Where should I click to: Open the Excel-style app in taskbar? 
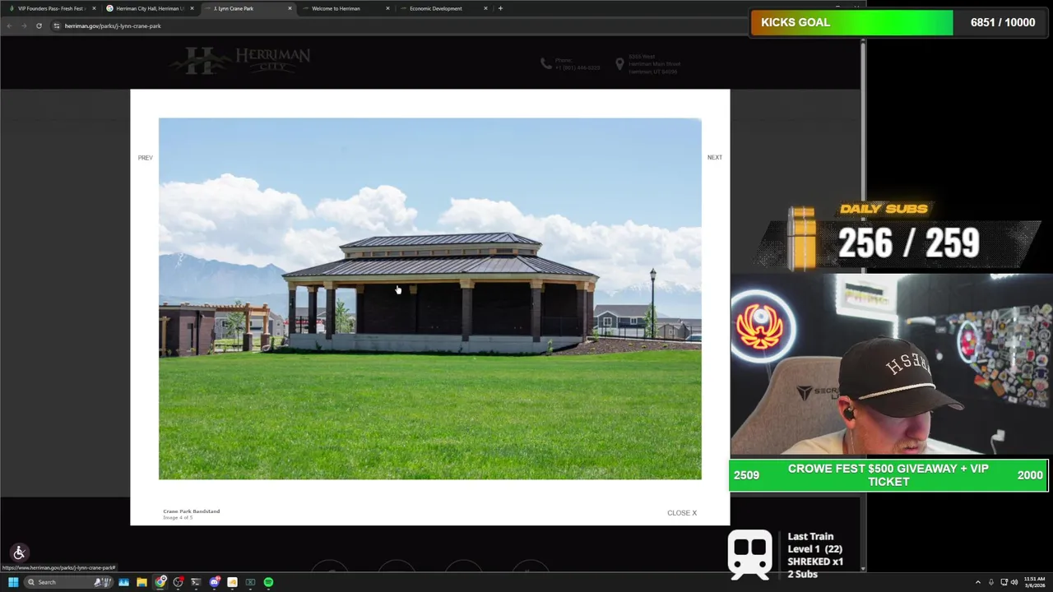tap(250, 582)
